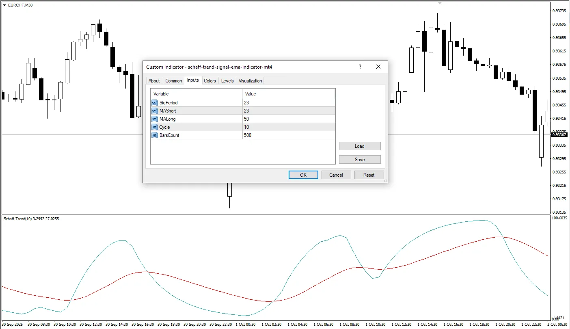Image resolution: width=570 pixels, height=329 pixels.
Task: Collapse the EURCHF chart header via its arrow
Action: (4, 5)
